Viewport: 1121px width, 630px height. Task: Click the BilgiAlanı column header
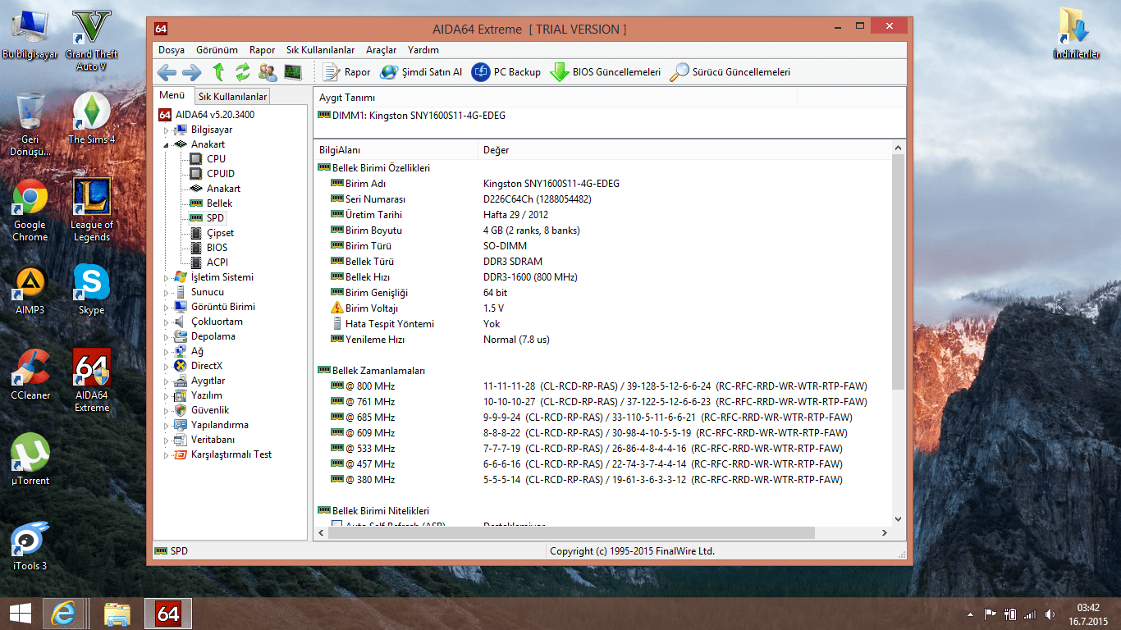396,150
